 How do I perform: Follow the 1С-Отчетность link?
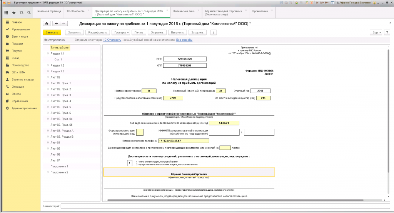tap(112, 40)
